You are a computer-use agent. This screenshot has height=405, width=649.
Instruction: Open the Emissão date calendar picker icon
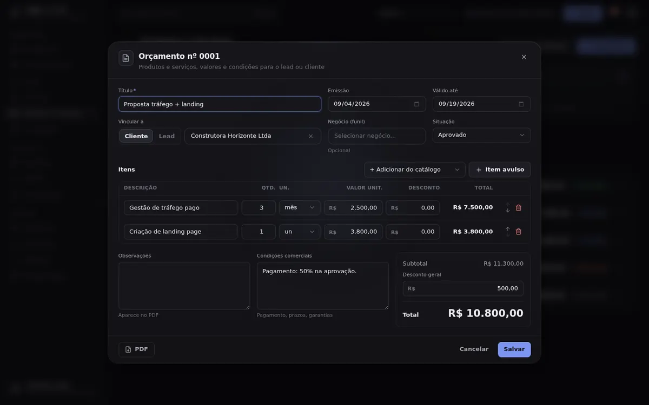pos(416,104)
